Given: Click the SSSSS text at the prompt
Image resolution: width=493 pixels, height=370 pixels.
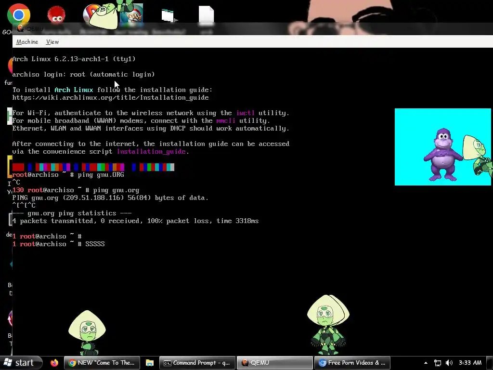Looking at the screenshot, I should 95,244.
